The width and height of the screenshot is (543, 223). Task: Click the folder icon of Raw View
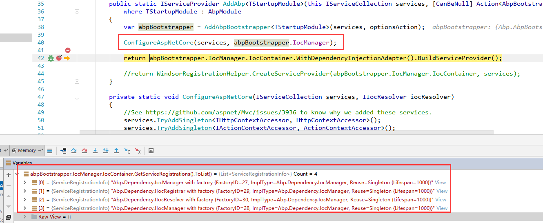tap(34, 217)
